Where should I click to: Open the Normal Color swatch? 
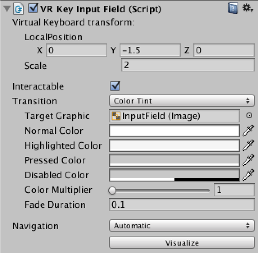(174, 131)
